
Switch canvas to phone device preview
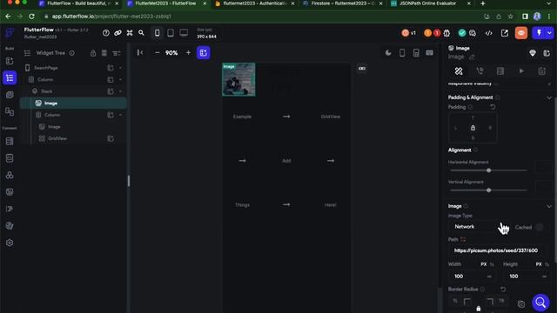click(157, 33)
